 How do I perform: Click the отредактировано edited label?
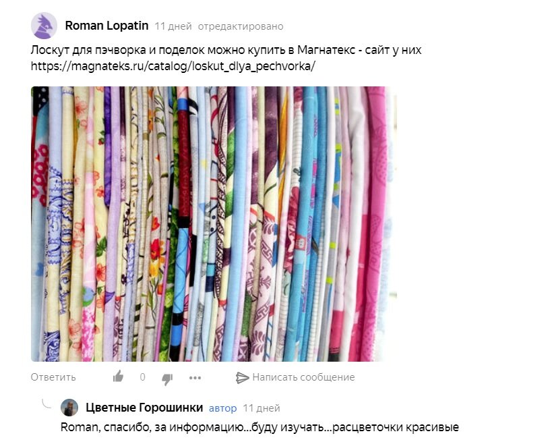click(x=241, y=26)
